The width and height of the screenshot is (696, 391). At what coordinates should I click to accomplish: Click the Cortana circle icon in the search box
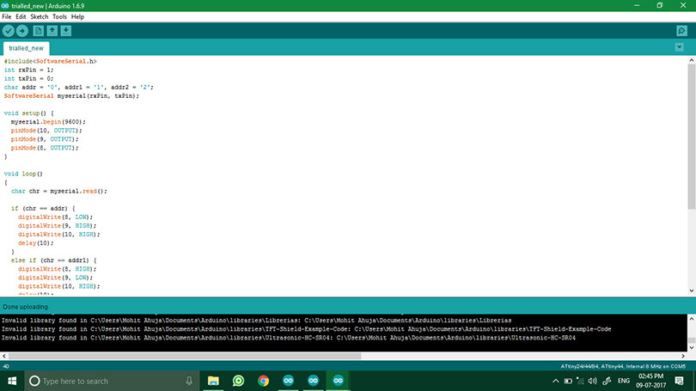pos(34,382)
